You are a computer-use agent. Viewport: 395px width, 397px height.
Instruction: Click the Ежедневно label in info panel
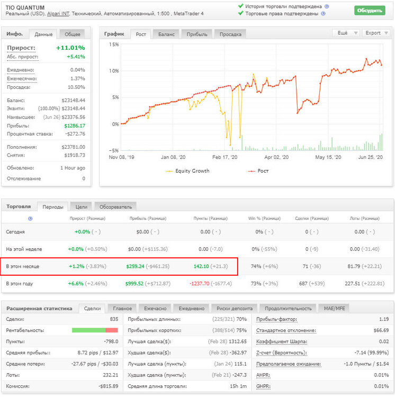click(x=21, y=70)
